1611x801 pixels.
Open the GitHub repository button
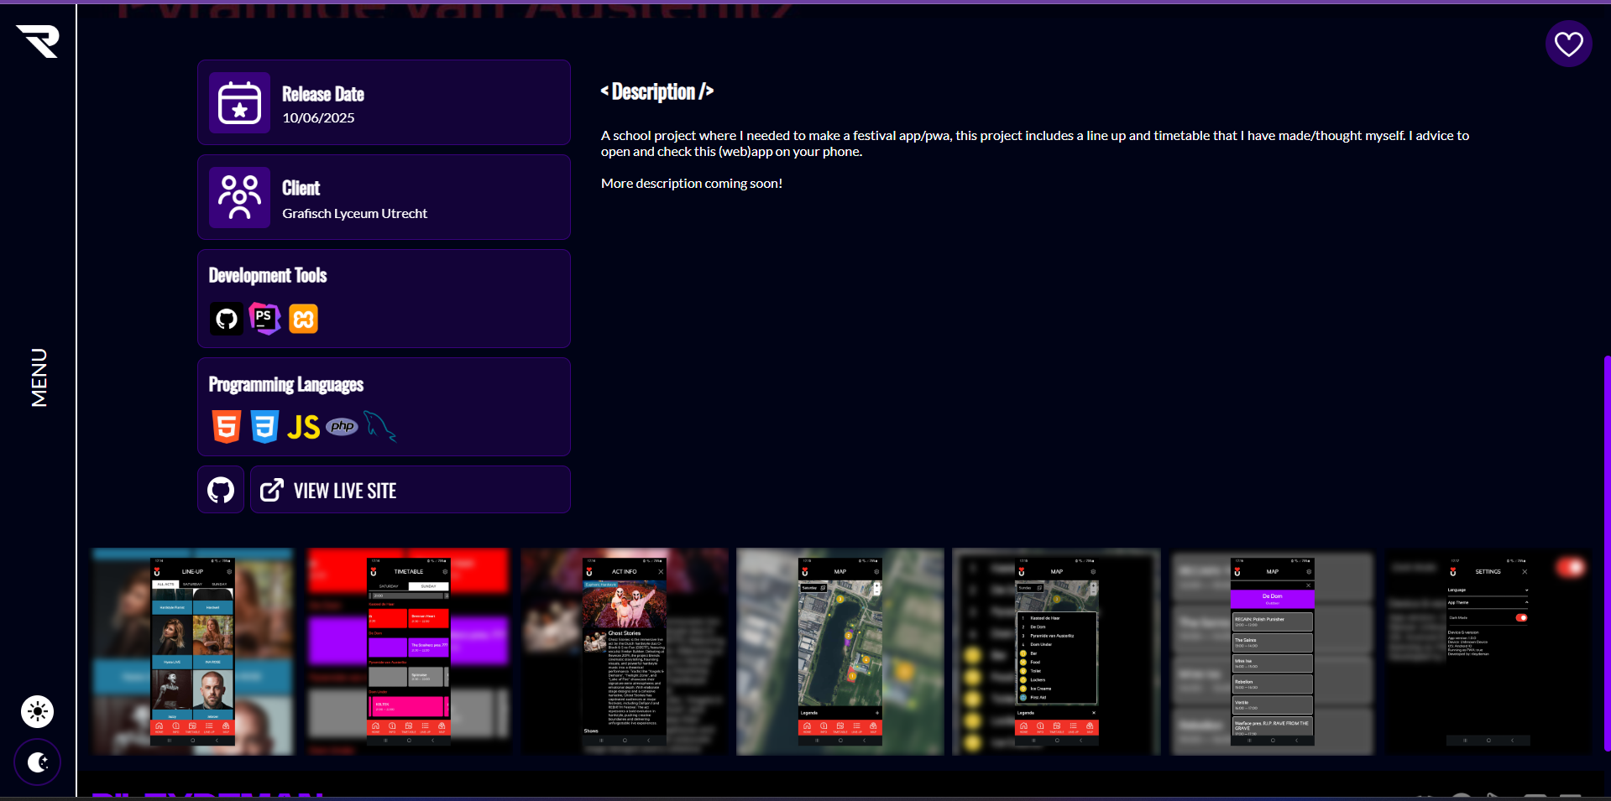[221, 490]
